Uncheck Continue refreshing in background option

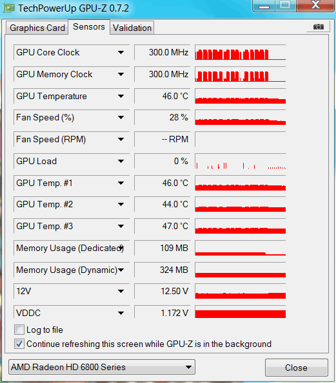pyautogui.click(x=19, y=344)
